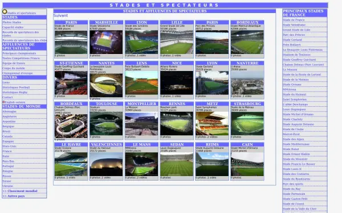
Task: Open the Lille Grand Stade thumbnail
Action: click(x=177, y=42)
